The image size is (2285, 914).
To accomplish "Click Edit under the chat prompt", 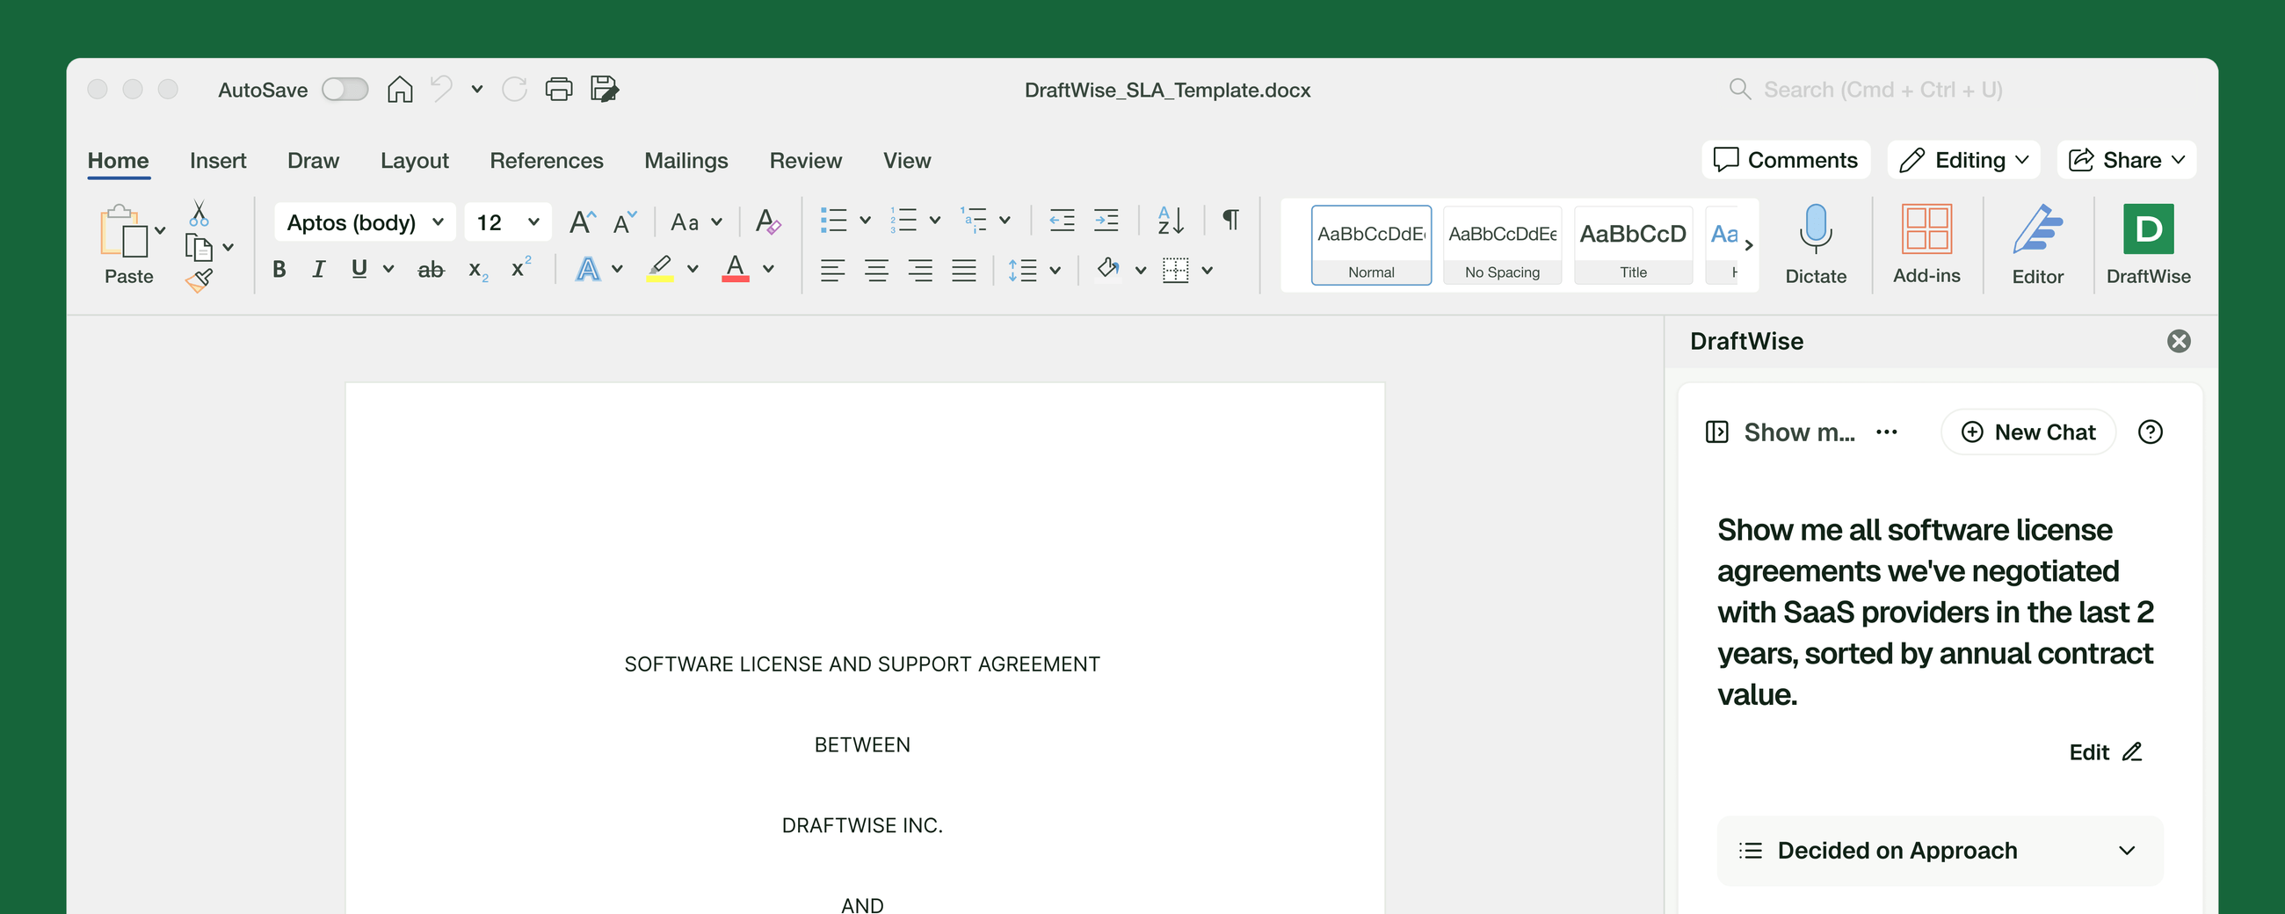I will pyautogui.click(x=2105, y=752).
